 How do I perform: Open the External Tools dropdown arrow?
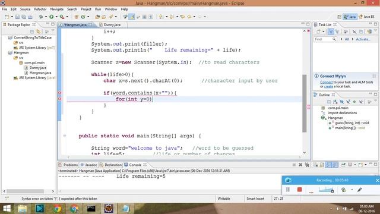67,17
